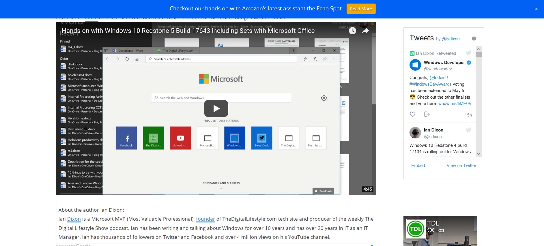Open the wndw.ms/liME0V link

pos(455,104)
